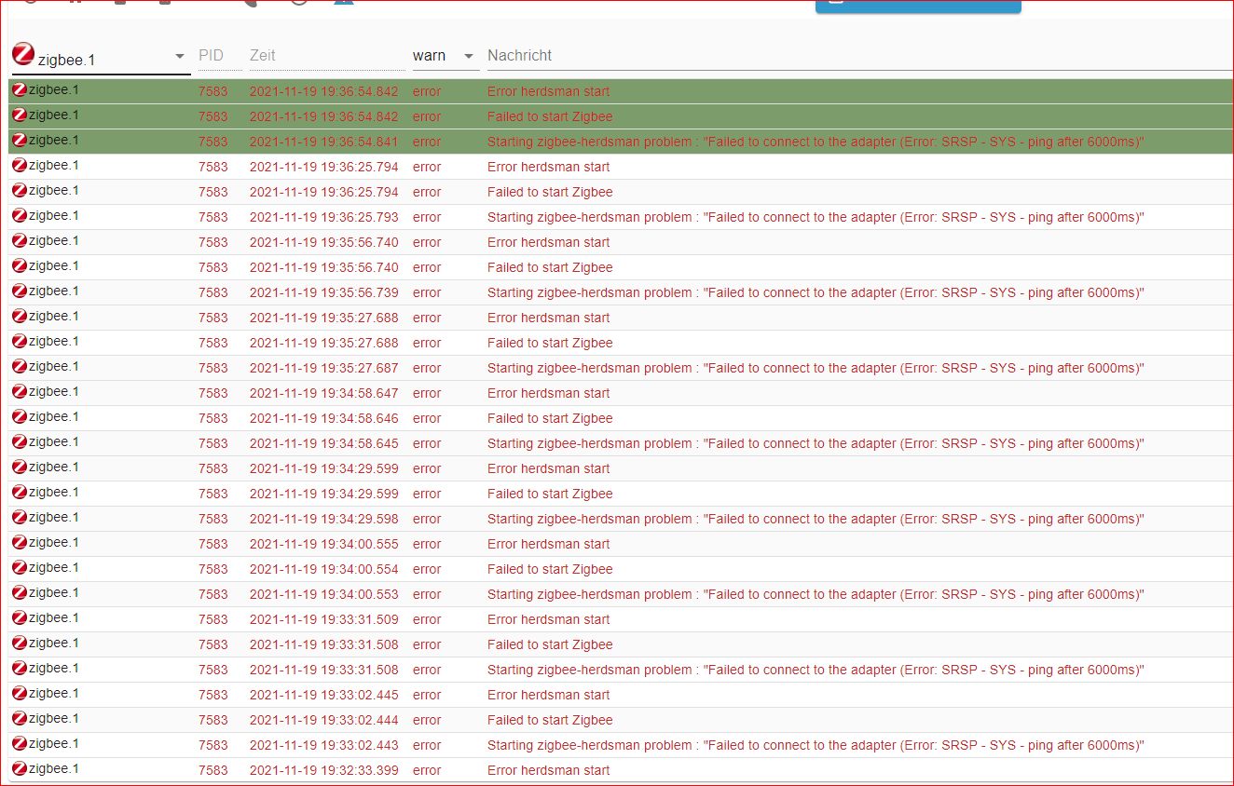
Task: Click the zigbee.1 source label in the 19:35:27.687 row
Action: (x=54, y=366)
